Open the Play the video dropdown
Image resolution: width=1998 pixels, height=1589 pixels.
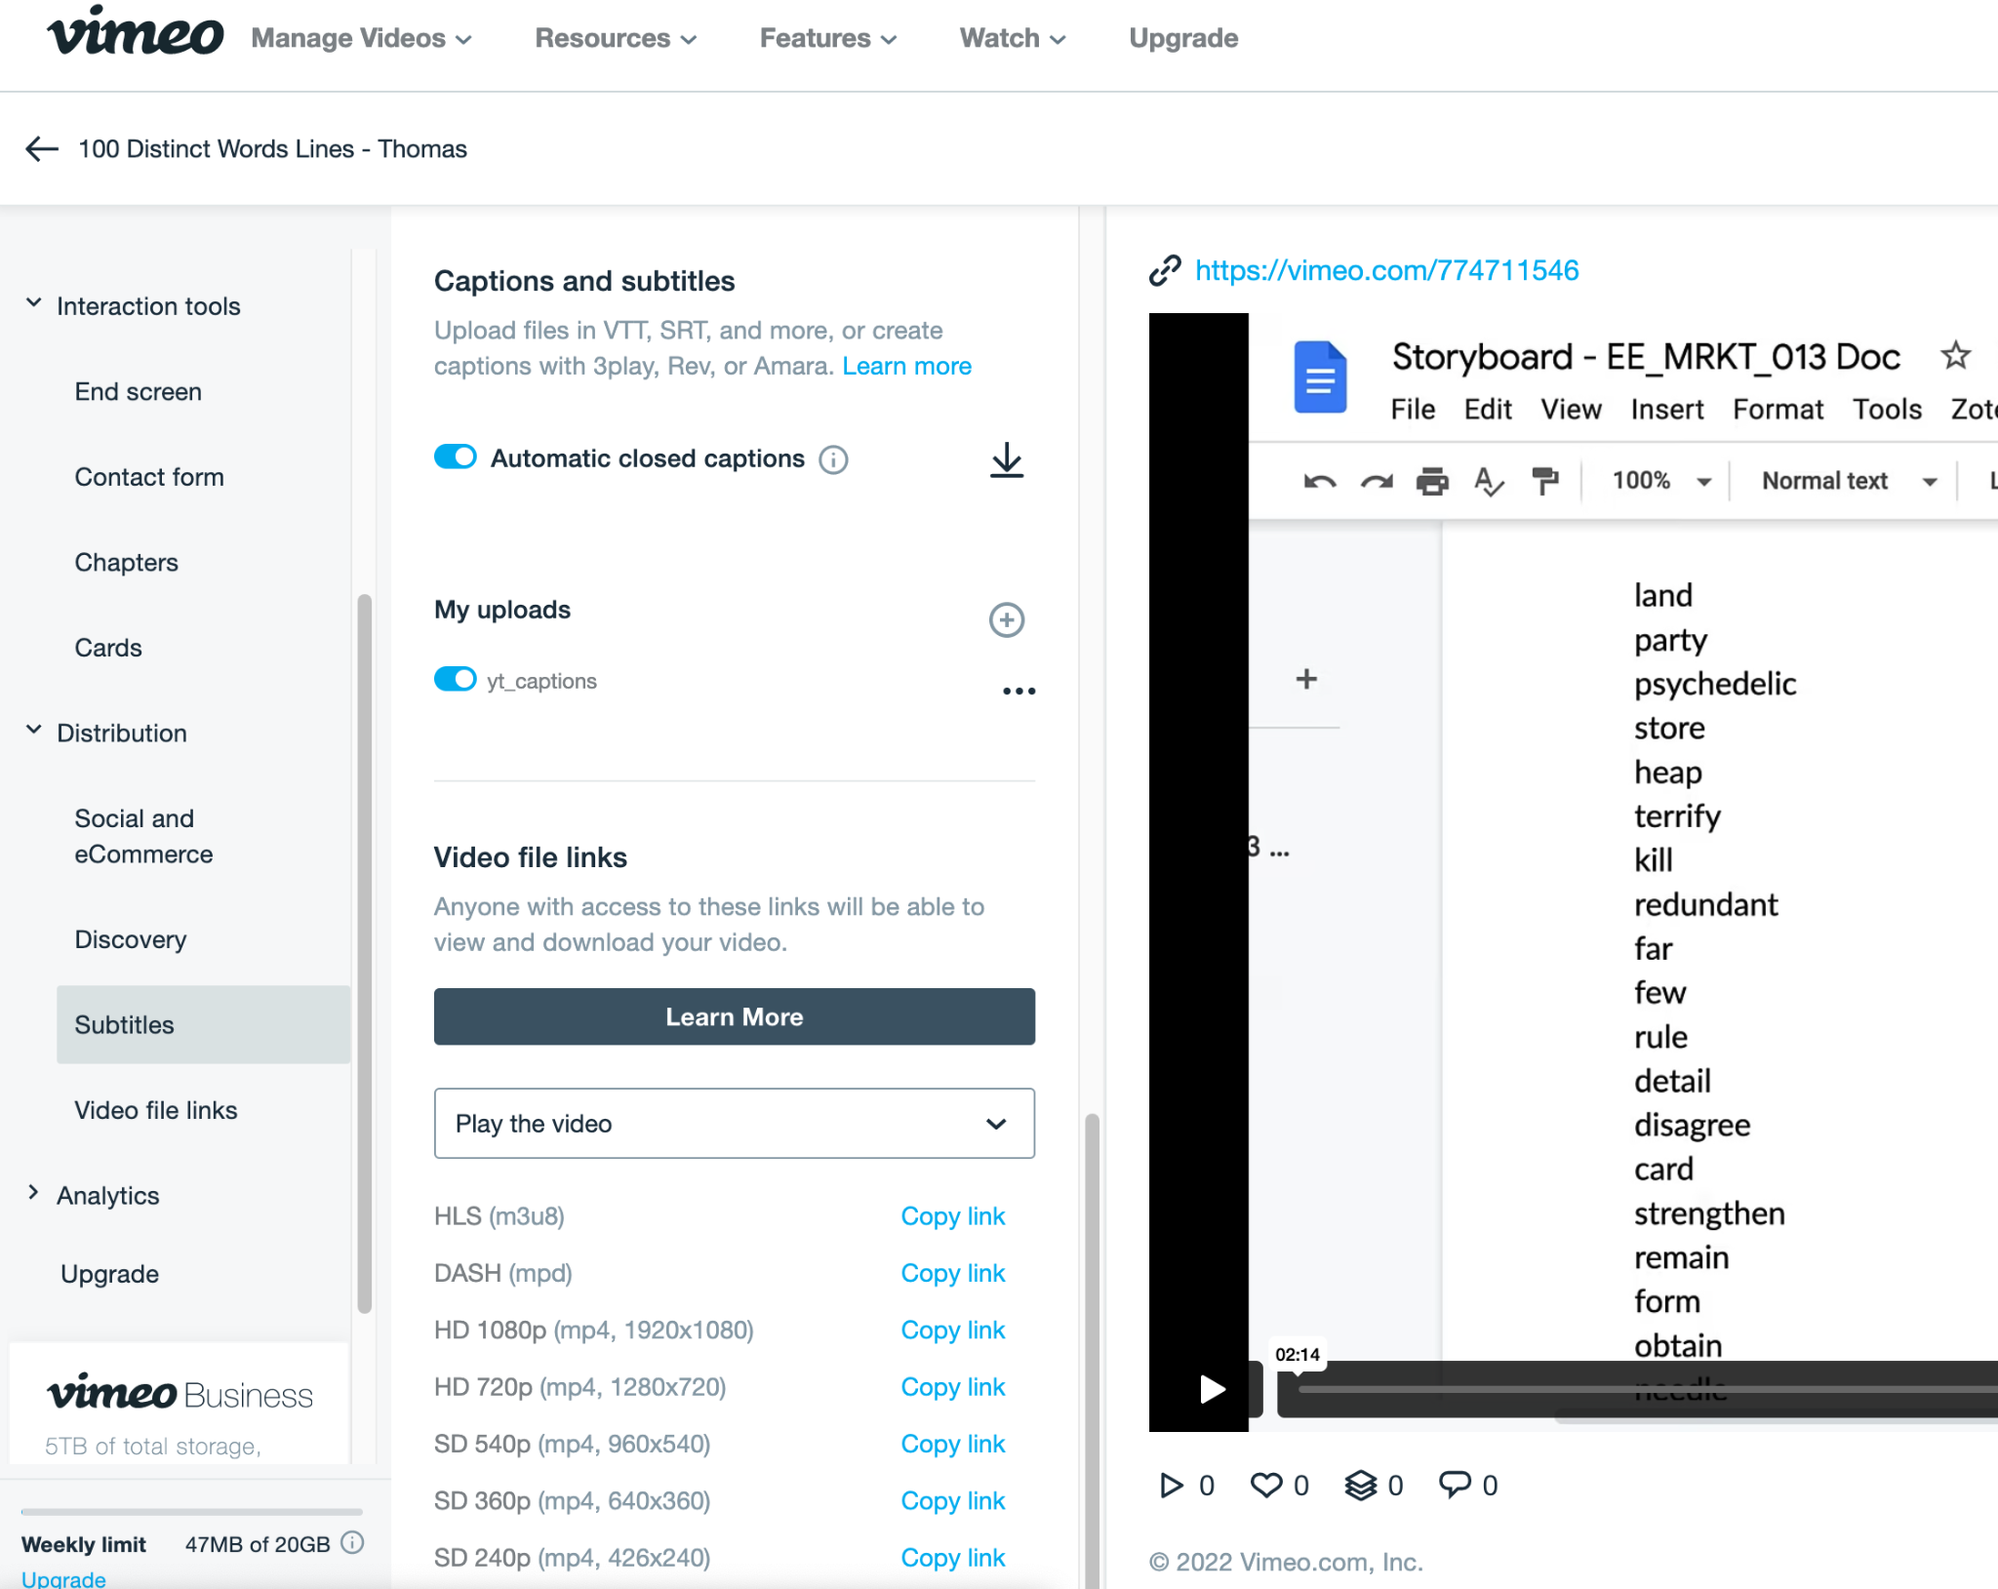click(x=735, y=1124)
